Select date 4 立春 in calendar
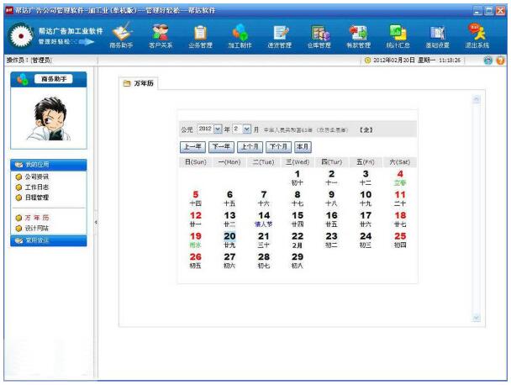This screenshot has width=511, height=385. (400, 177)
